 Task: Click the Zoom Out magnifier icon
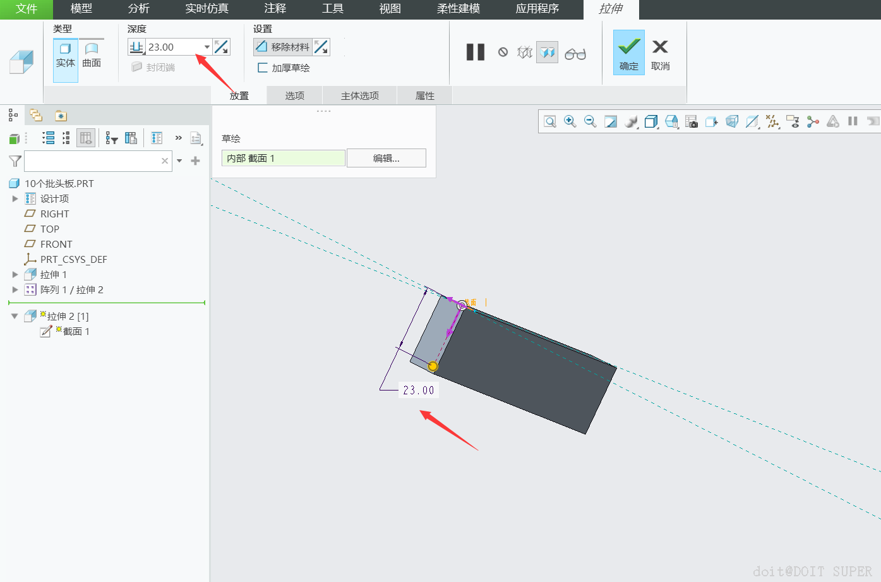[x=590, y=121]
